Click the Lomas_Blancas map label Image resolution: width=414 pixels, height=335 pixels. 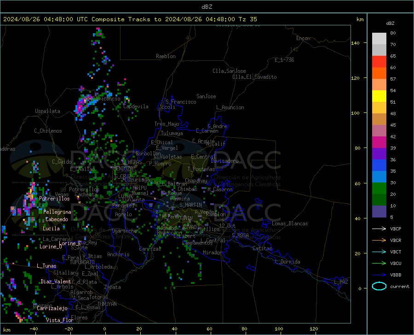coord(290,223)
